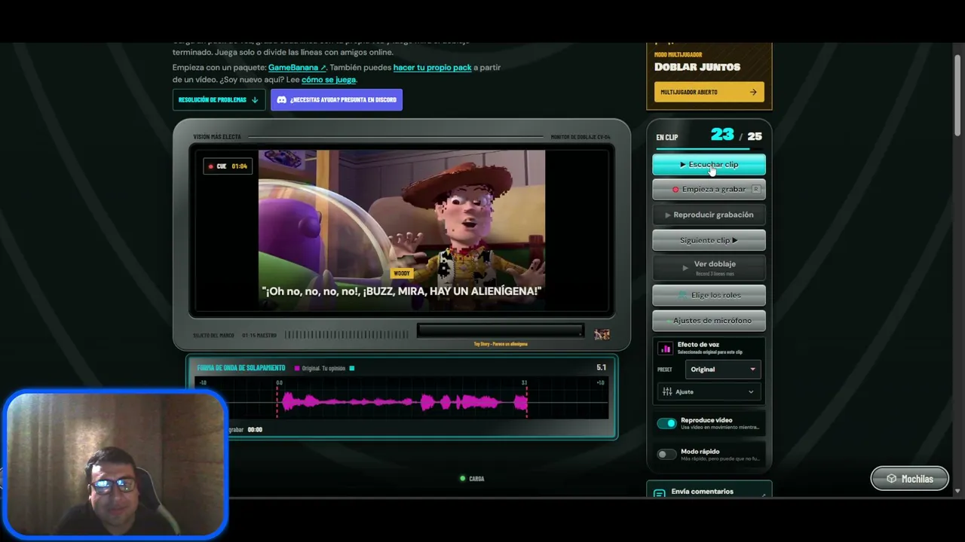This screenshot has height=542, width=965.
Task: Click the scrollbar down arrow
Action: coord(957,491)
